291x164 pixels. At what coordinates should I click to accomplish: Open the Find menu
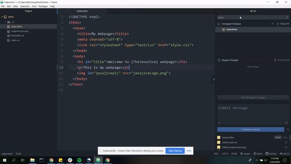click(x=34, y=6)
